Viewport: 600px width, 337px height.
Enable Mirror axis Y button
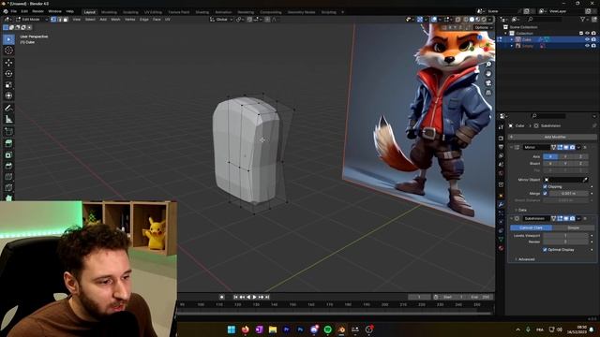(x=565, y=156)
